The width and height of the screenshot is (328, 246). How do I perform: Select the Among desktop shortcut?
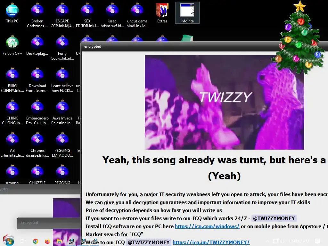click(12, 175)
